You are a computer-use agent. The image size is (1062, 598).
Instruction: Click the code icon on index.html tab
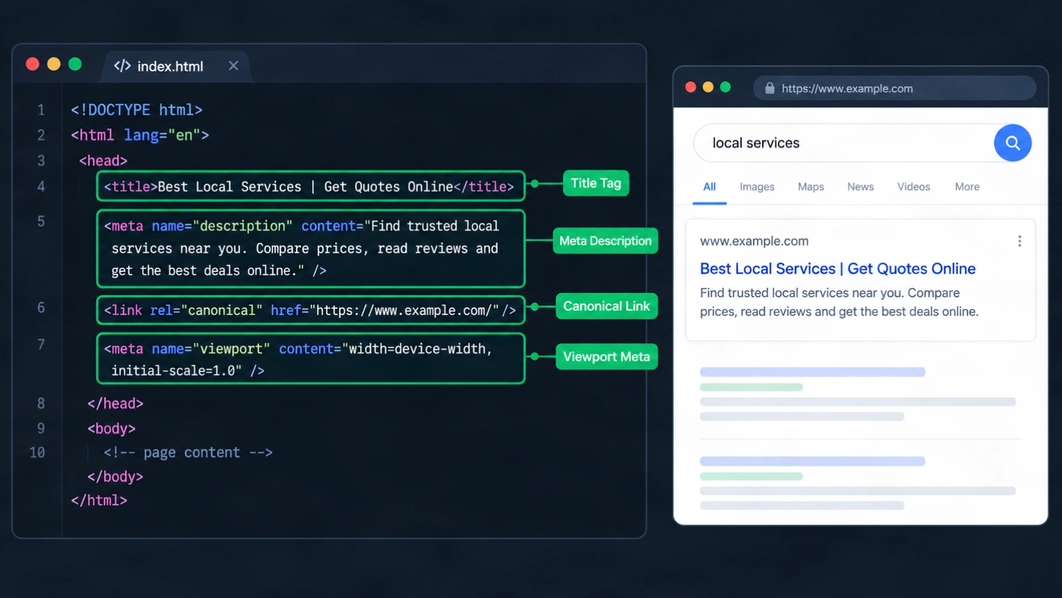122,66
